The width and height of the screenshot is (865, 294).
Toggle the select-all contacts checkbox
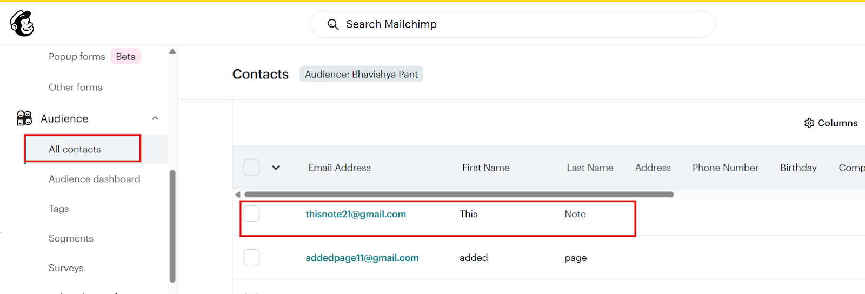click(x=251, y=168)
